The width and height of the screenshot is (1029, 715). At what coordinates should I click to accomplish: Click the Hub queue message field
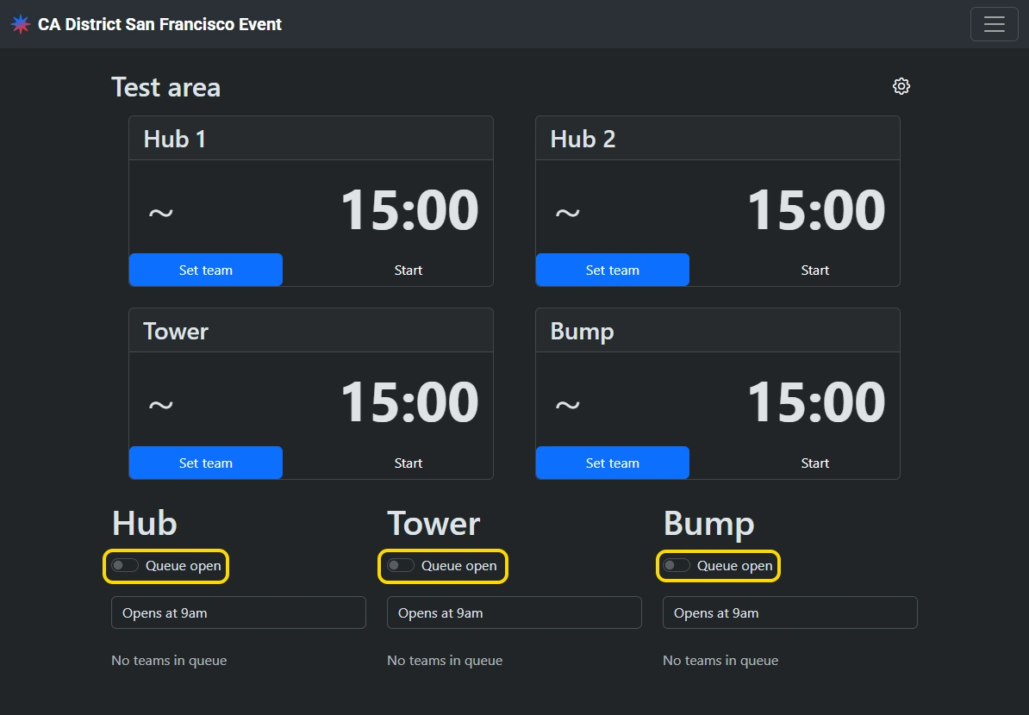click(239, 612)
